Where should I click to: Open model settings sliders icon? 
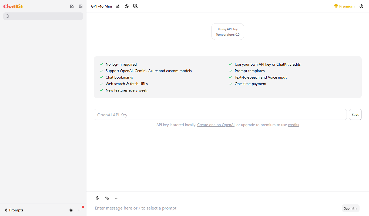118,6
